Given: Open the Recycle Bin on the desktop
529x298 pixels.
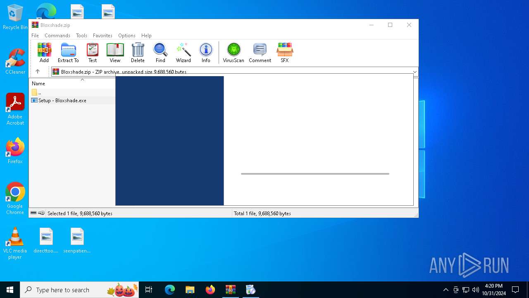Looking at the screenshot, I should point(15,17).
